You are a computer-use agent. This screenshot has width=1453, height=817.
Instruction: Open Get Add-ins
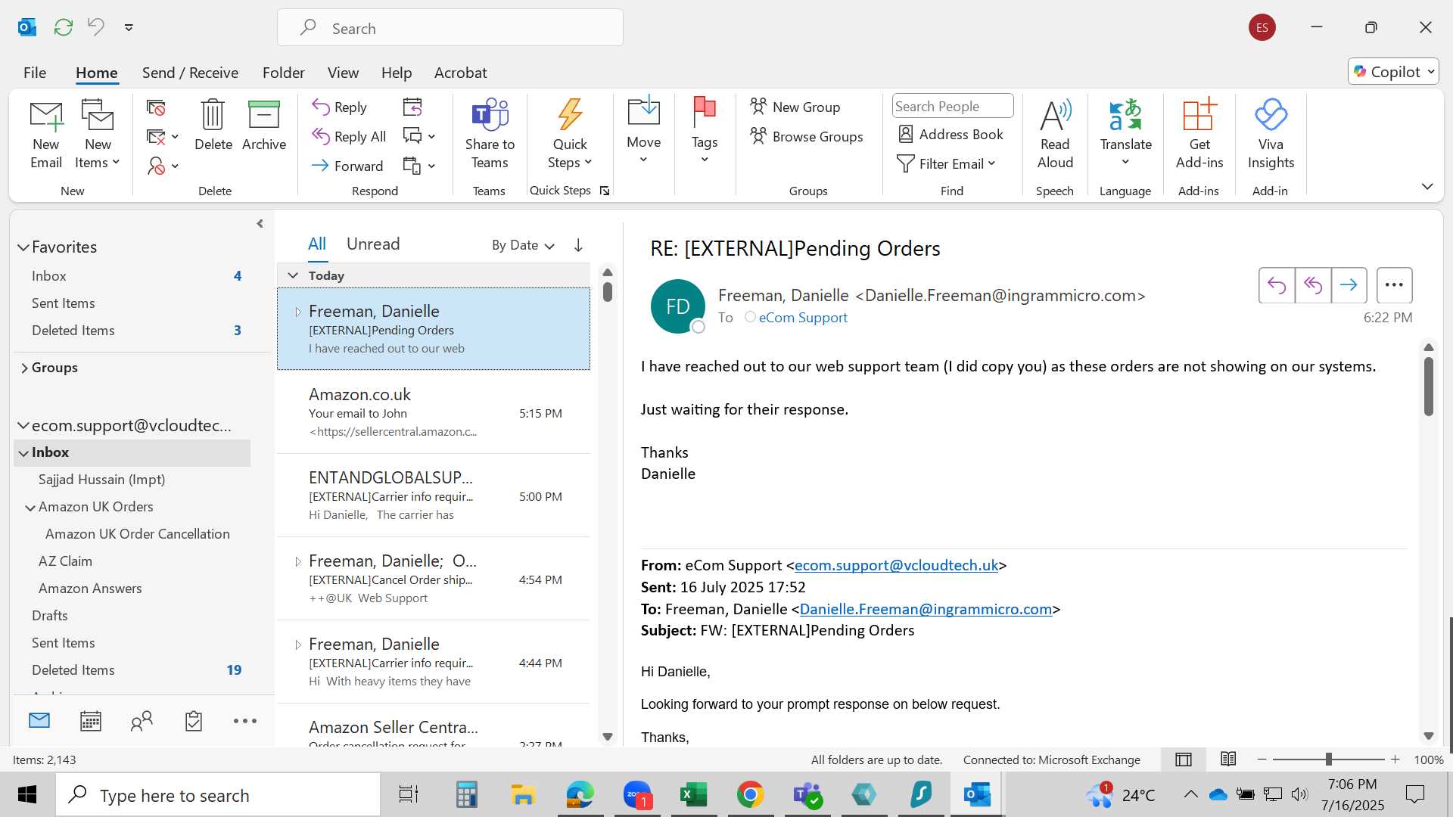point(1199,135)
